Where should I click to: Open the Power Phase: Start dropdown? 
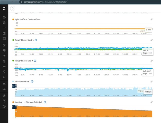point(33,40)
